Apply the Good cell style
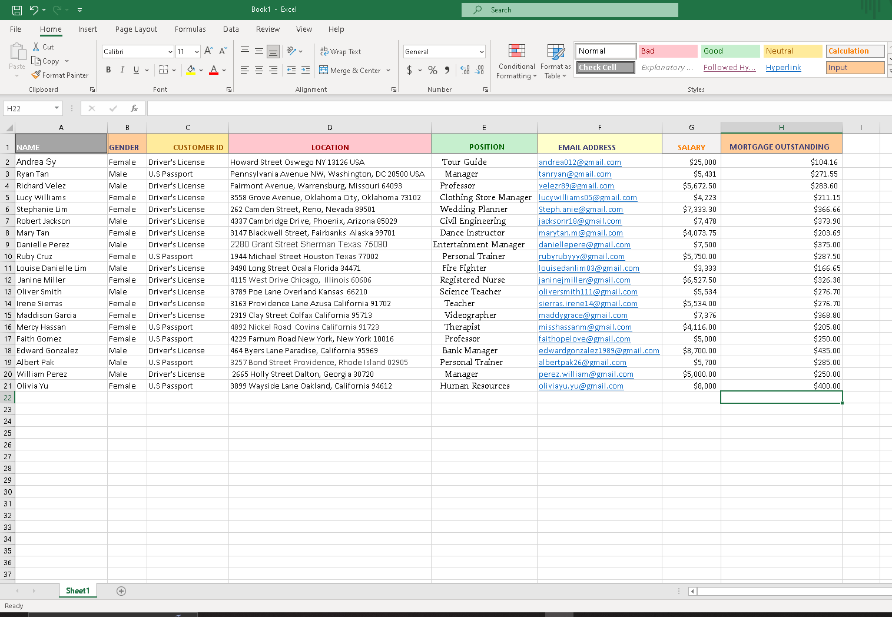 click(731, 51)
